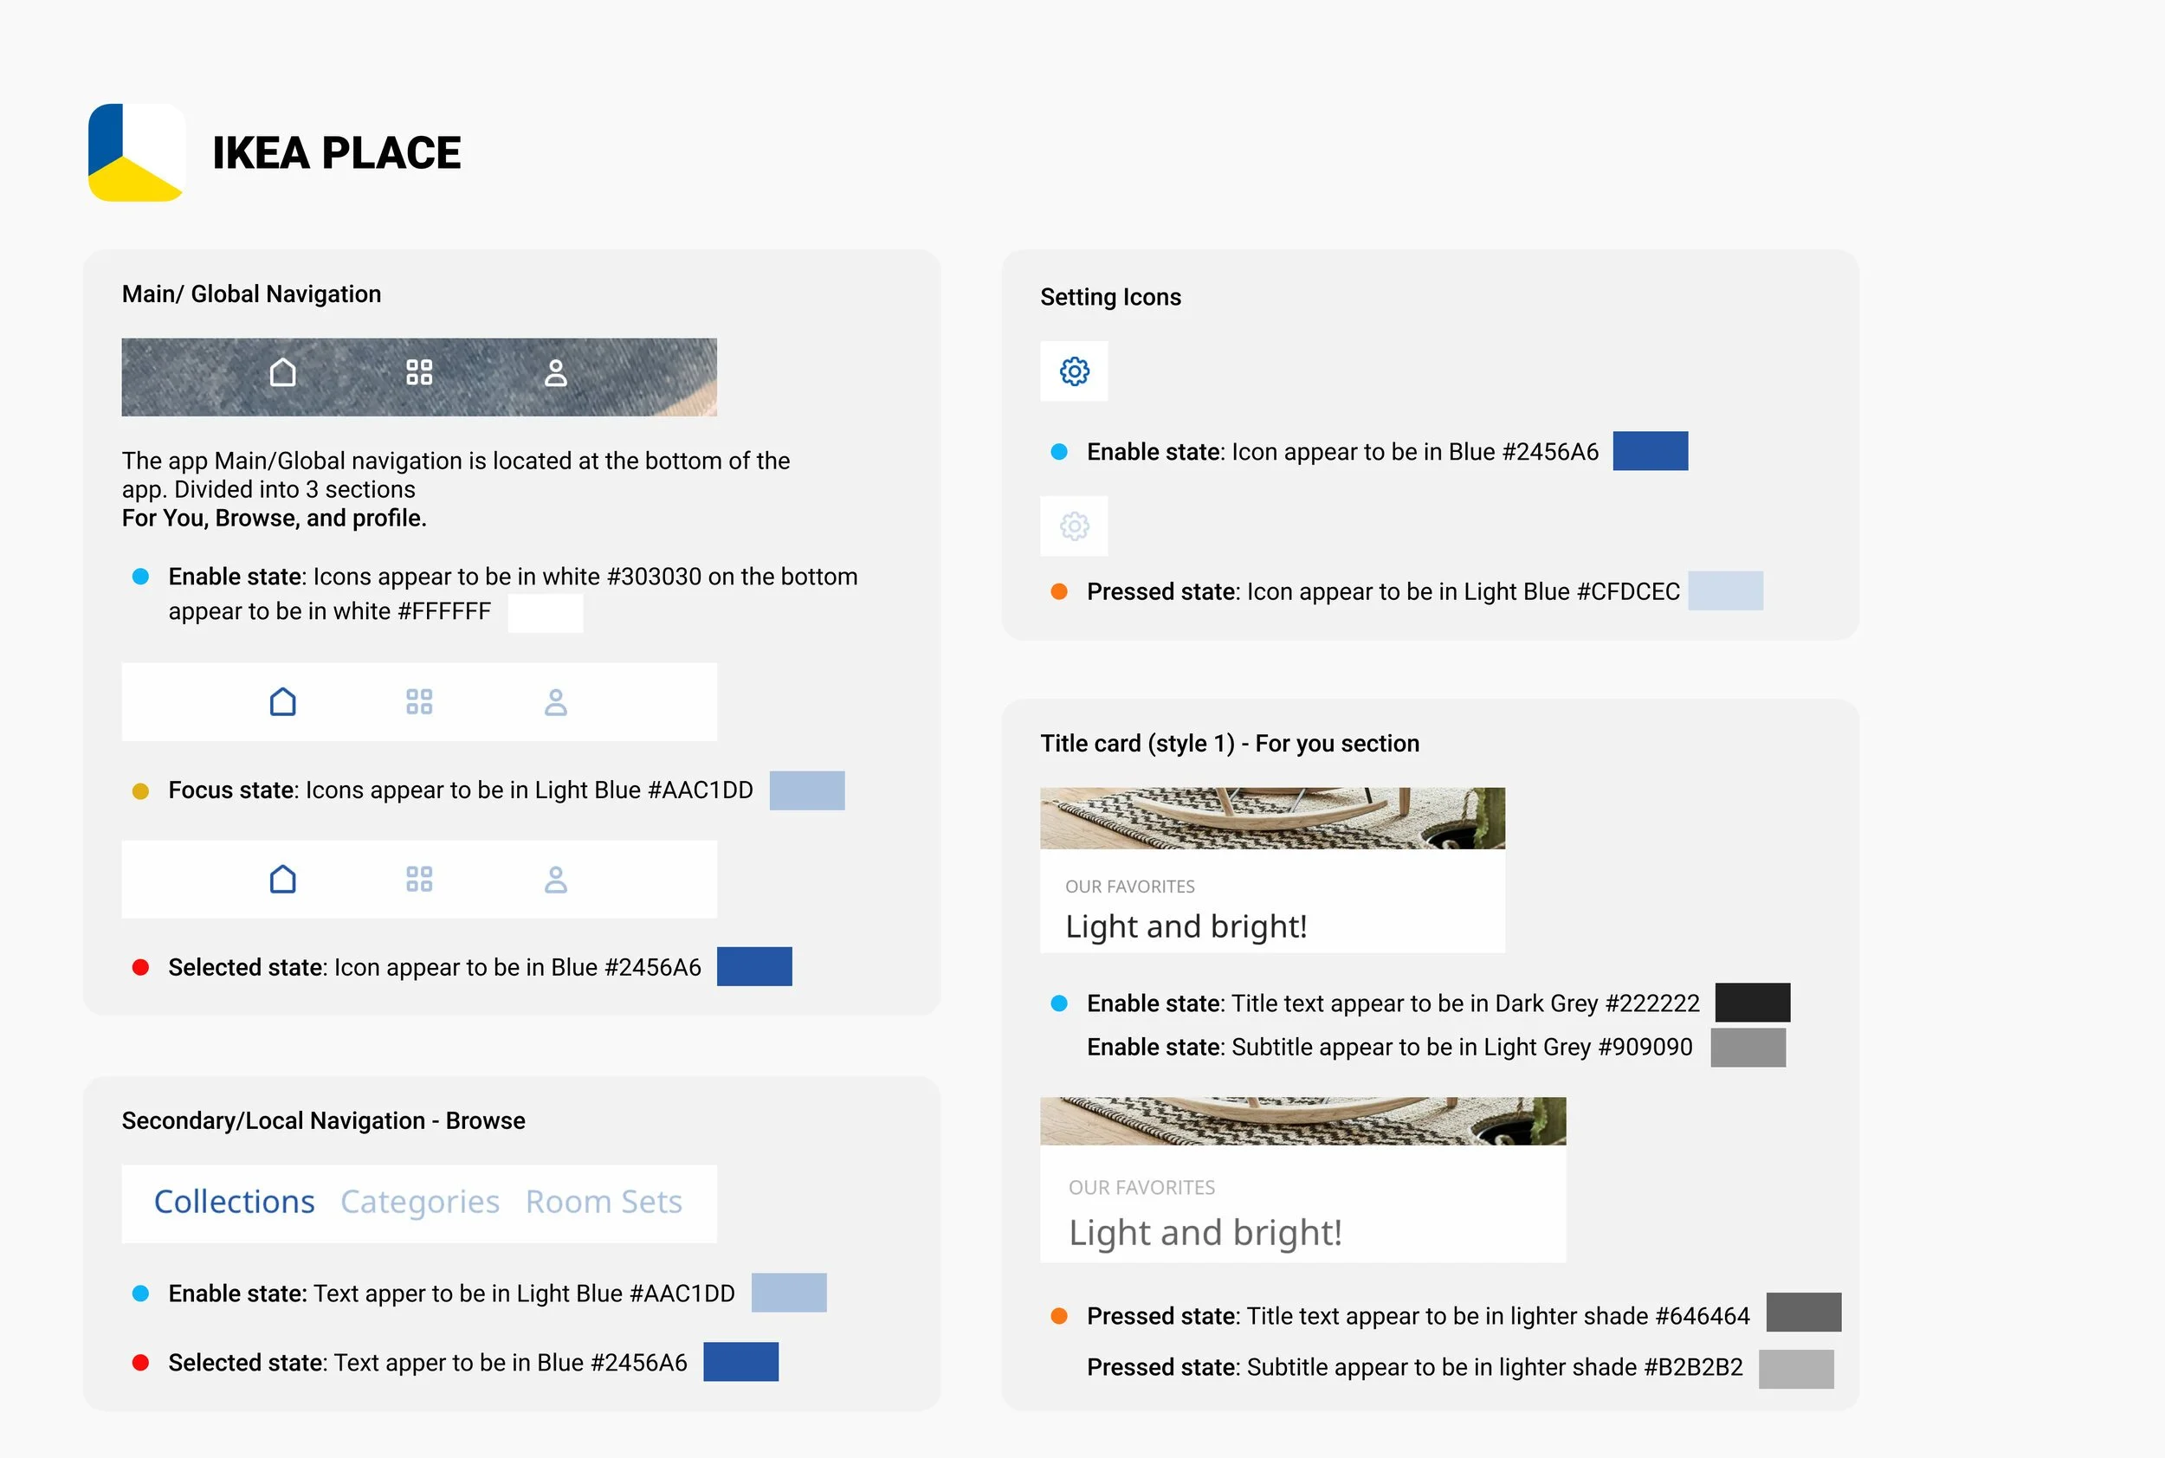Switch to the Categories tab
Image resolution: width=2165 pixels, height=1458 pixels.
click(x=419, y=1203)
